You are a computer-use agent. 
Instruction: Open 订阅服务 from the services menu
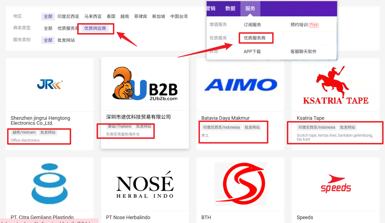(252, 25)
